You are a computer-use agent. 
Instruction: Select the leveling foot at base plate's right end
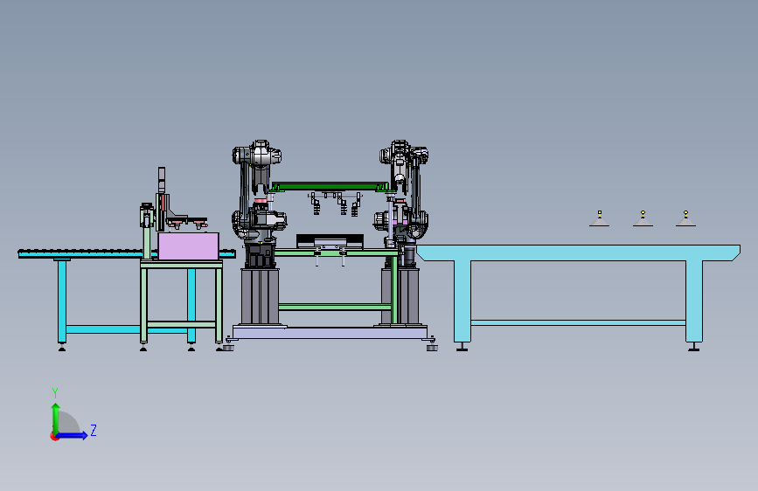(432, 346)
